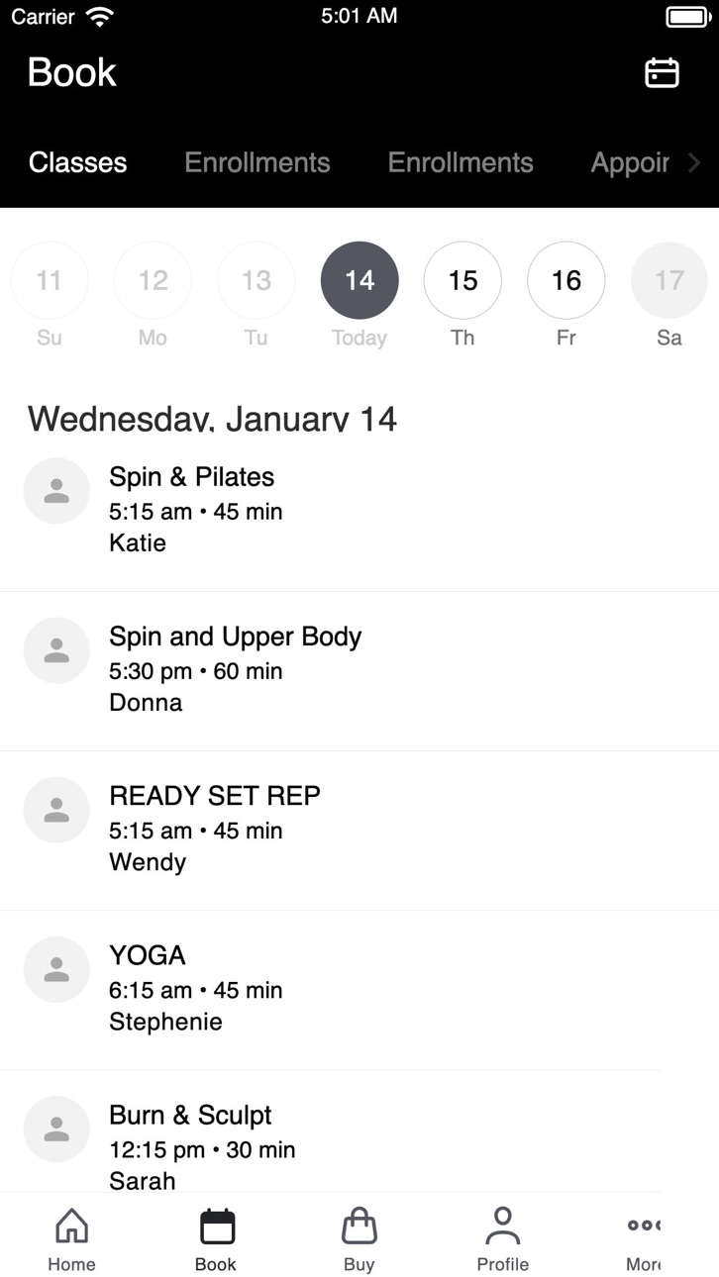Viewport: 719px width, 1277px height.
Task: Tap the Buy shopping bag icon
Action: (x=359, y=1226)
